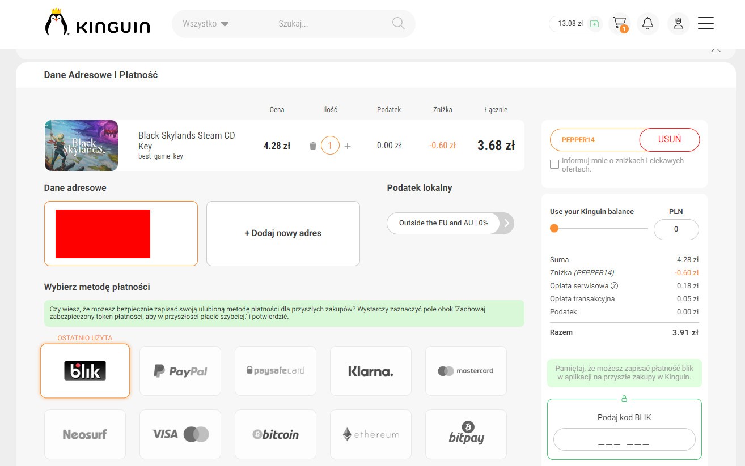The image size is (745, 466).
Task: Select paysafecard payment method
Action: 276,371
